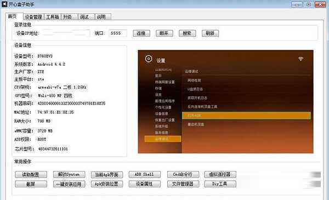Open the 说明 tab
This screenshot has width=329, height=200.
(103, 17)
